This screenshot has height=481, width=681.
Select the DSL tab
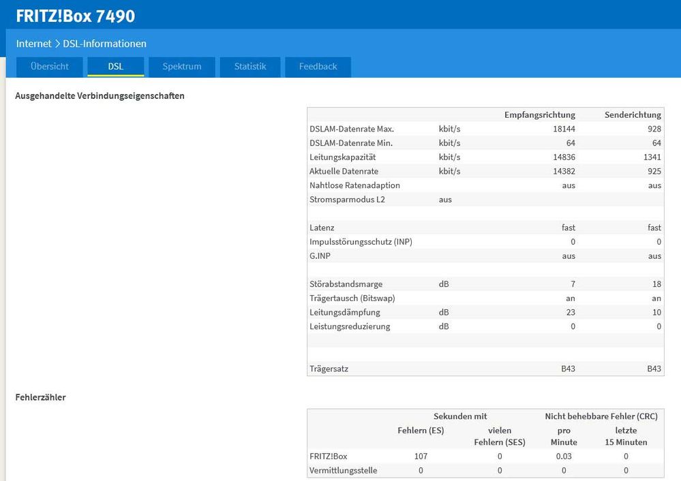click(115, 67)
